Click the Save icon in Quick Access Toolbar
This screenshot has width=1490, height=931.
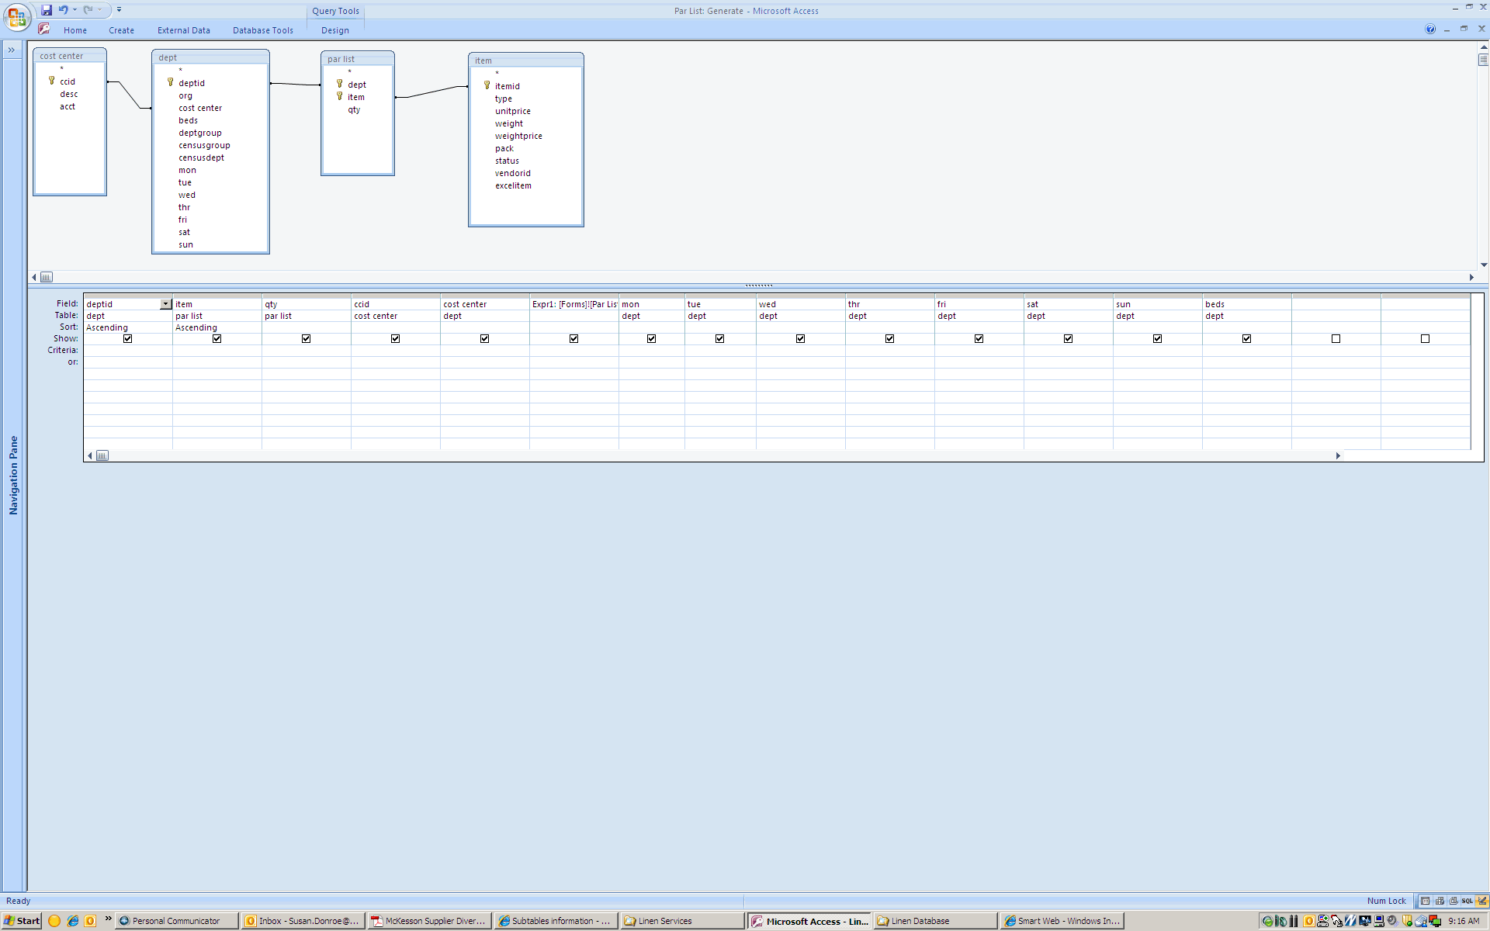[47, 10]
